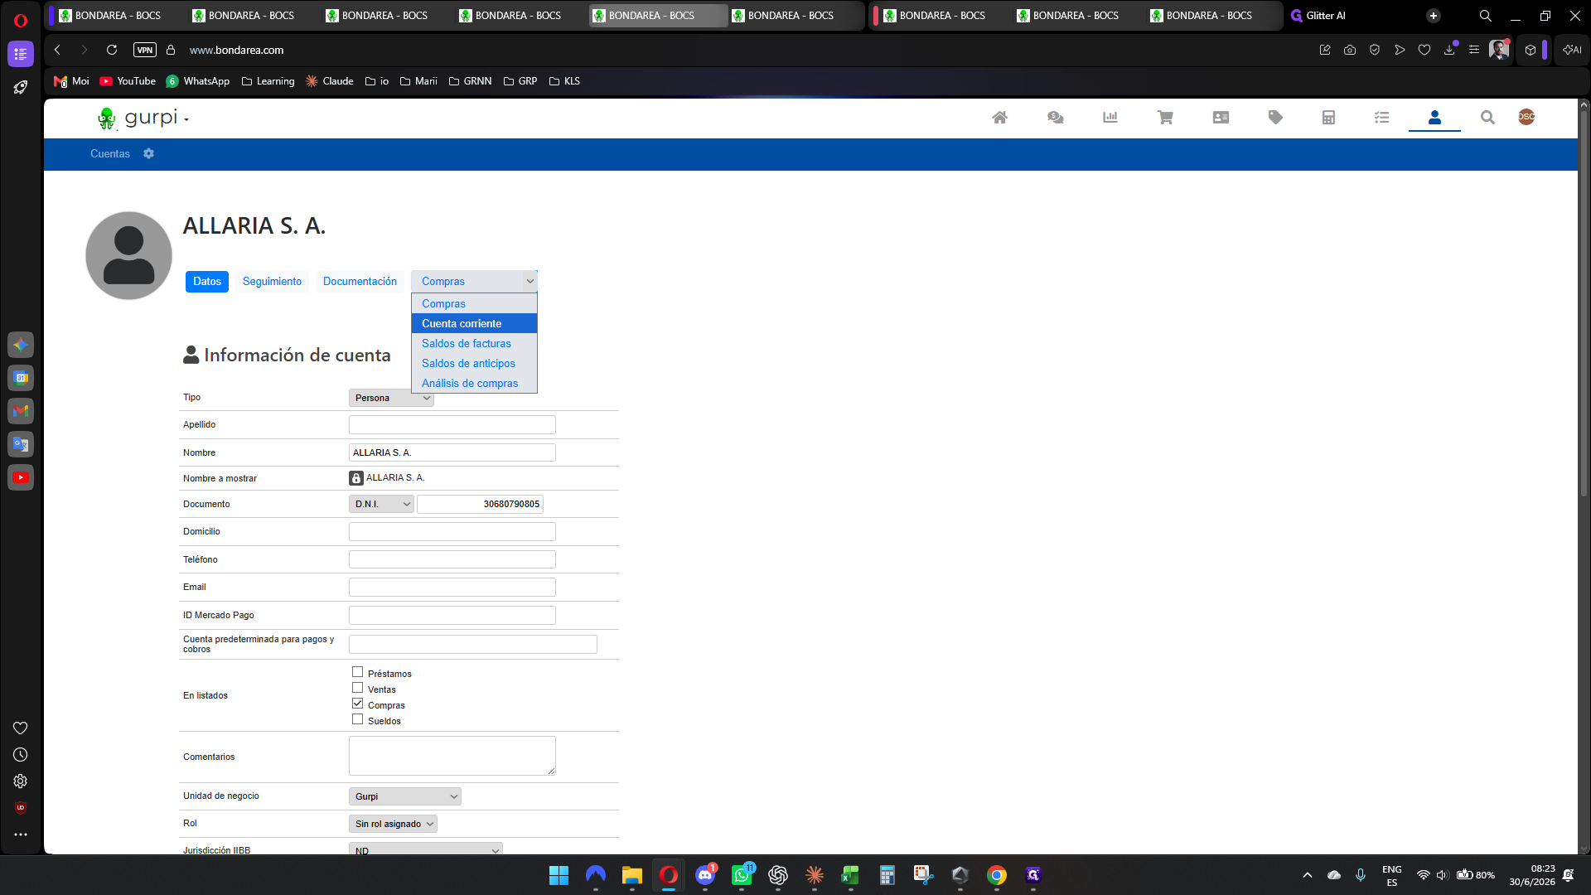Click the Domicilio input field
1591x895 pixels.
pos(452,532)
